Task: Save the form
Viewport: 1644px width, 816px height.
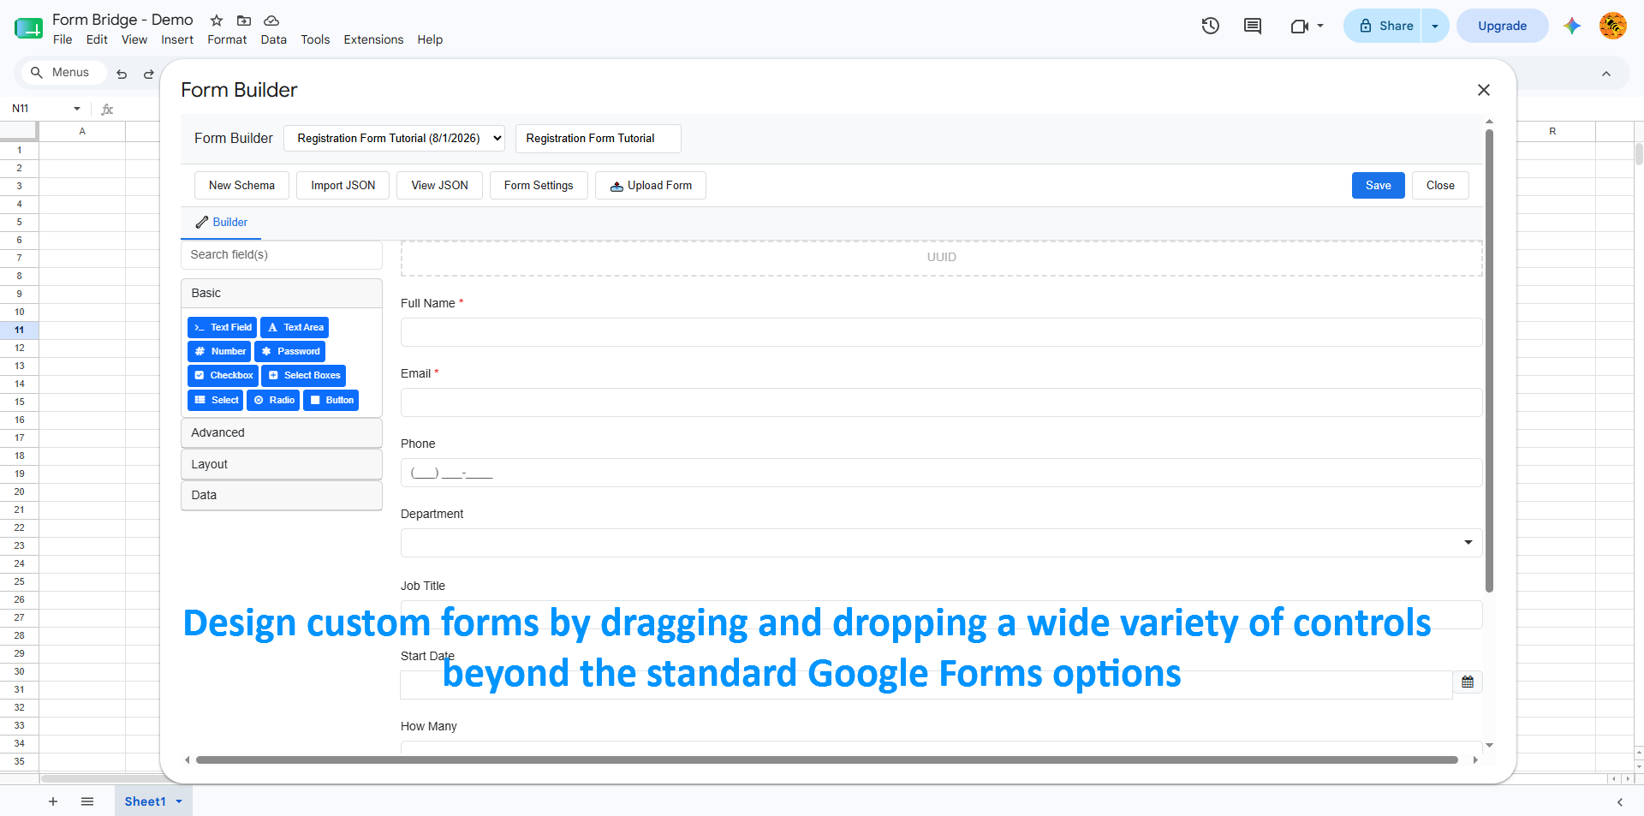Action: click(1378, 186)
